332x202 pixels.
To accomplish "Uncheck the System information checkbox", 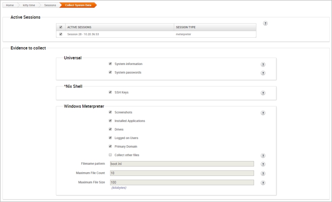I will [x=110, y=64].
